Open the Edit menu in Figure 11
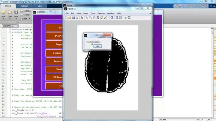 [73, 13]
